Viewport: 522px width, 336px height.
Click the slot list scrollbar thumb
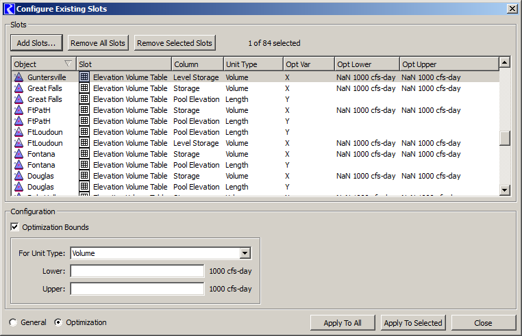505,138
